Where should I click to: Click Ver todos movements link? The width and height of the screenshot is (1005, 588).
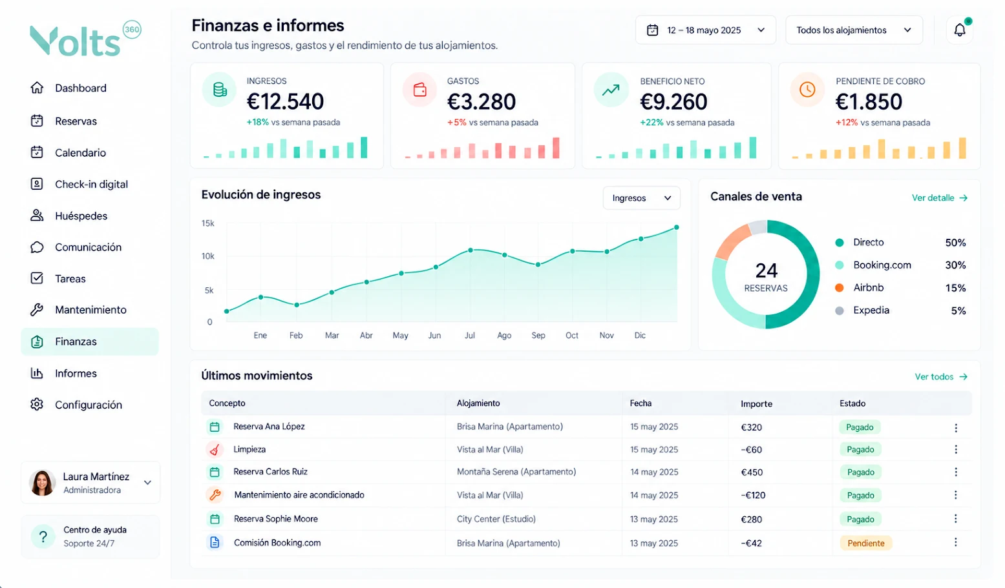tap(941, 376)
